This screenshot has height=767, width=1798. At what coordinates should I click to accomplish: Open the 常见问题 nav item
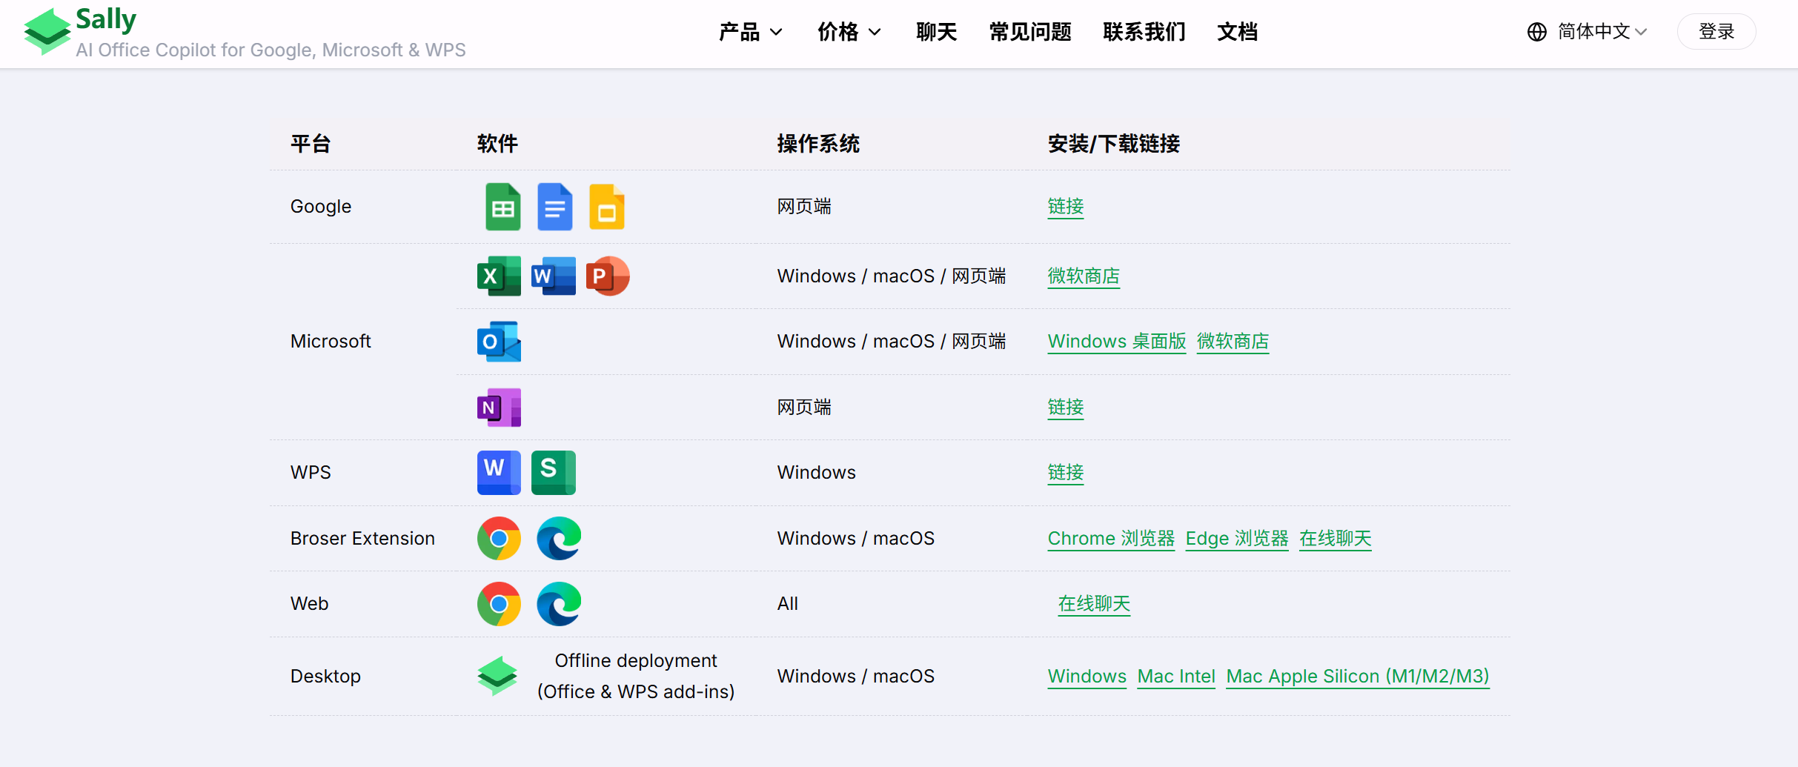point(1029,32)
